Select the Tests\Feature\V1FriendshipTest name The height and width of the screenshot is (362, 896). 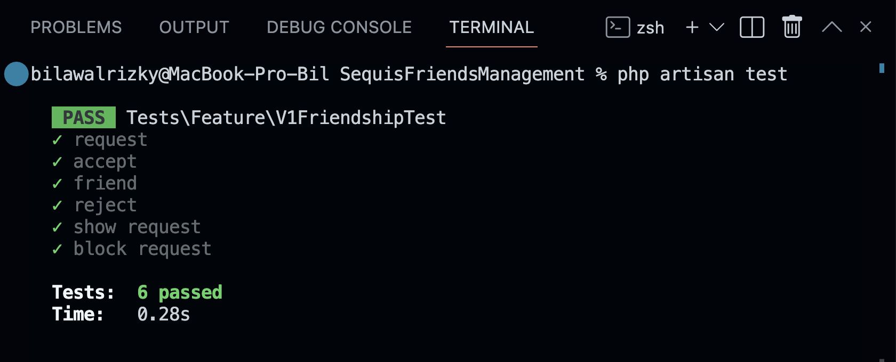click(x=286, y=117)
